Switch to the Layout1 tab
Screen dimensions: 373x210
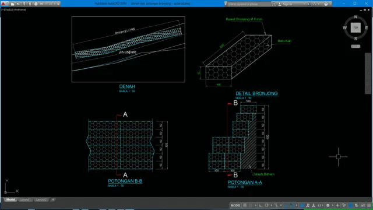coord(26,199)
